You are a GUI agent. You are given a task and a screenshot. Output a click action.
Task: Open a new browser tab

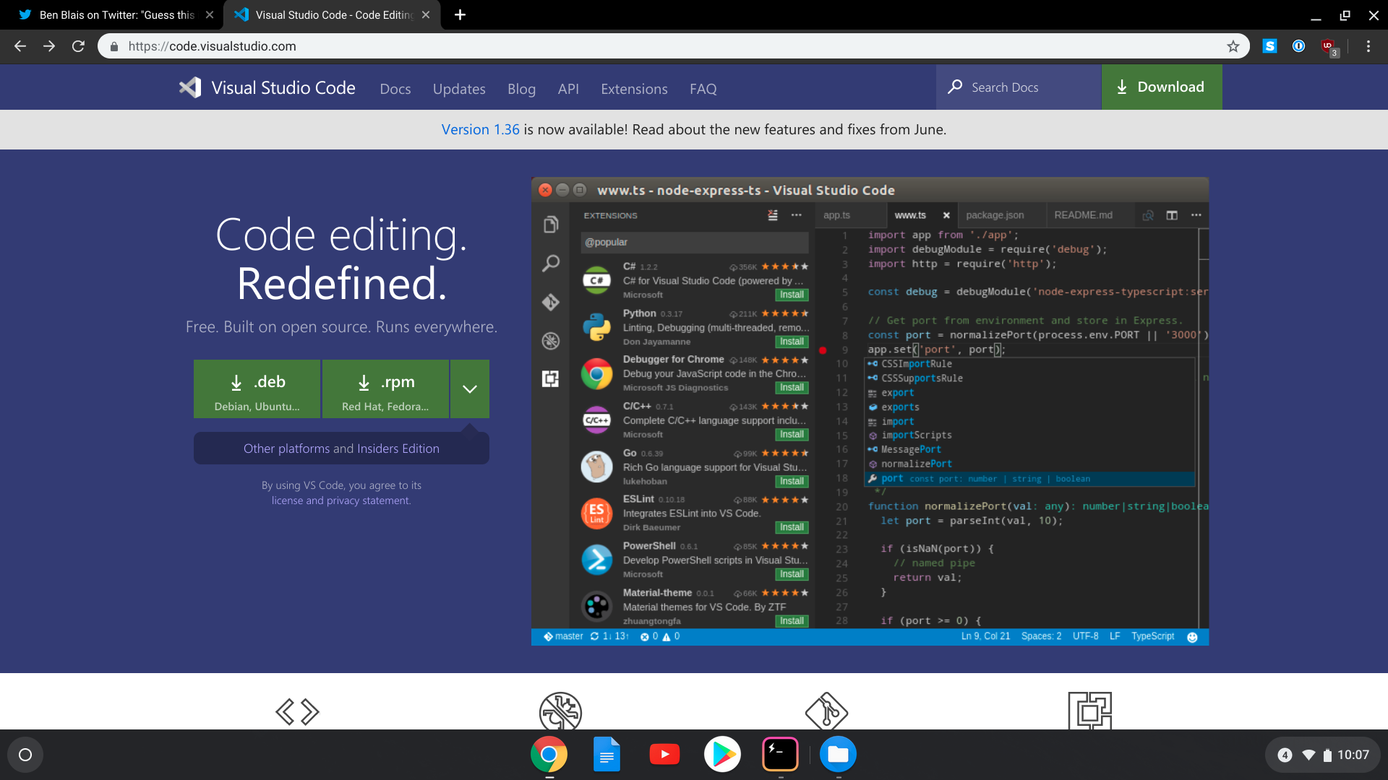[460, 14]
